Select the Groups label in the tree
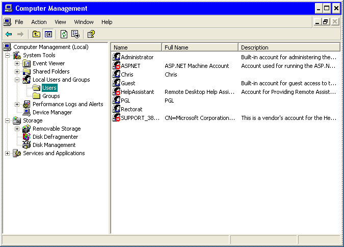The image size is (344, 247). pos(51,96)
